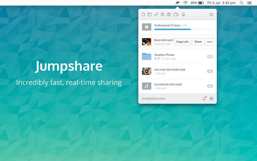
Task: Click the Professional CV.docx file name
Action: 167,25
